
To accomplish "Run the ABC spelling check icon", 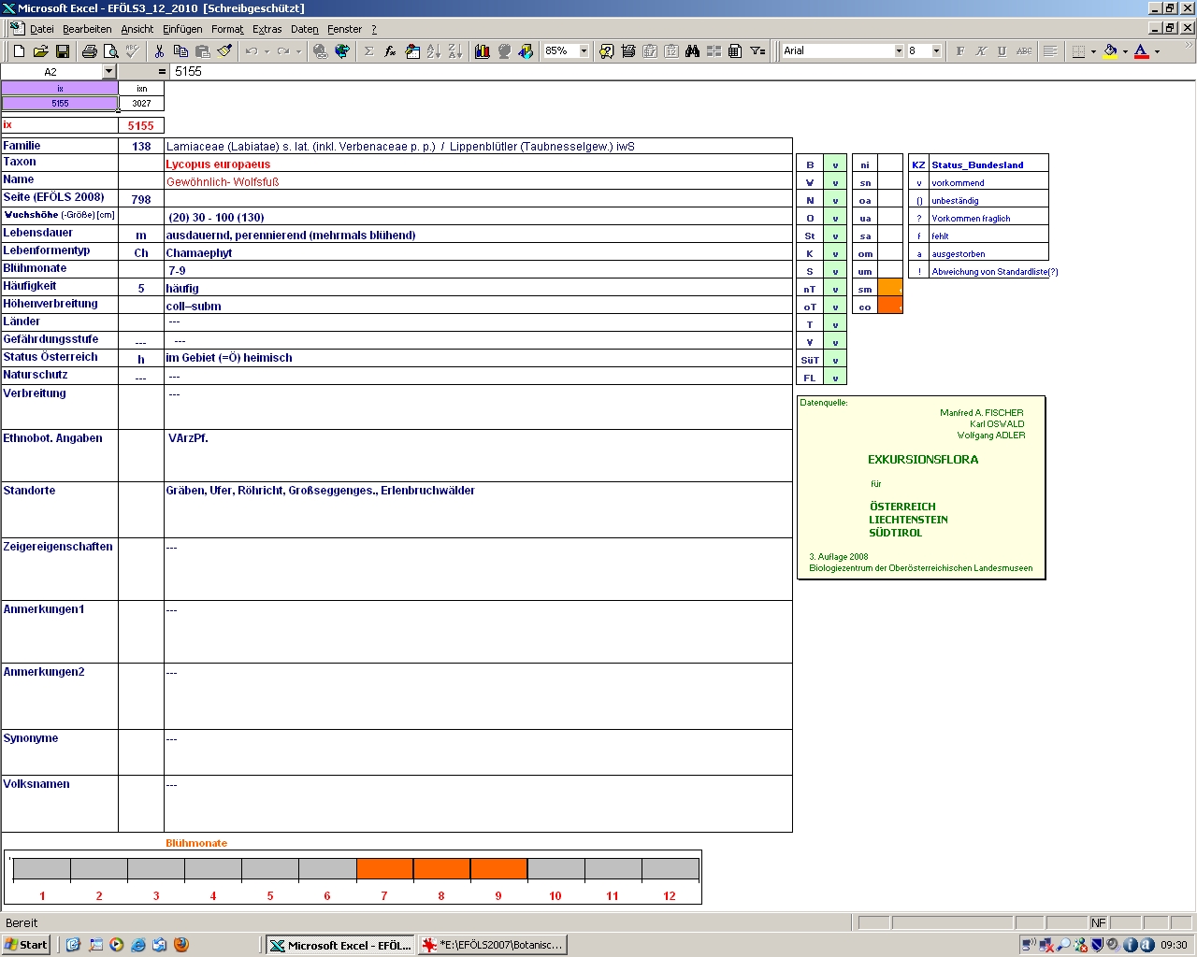I will pyautogui.click(x=133, y=51).
